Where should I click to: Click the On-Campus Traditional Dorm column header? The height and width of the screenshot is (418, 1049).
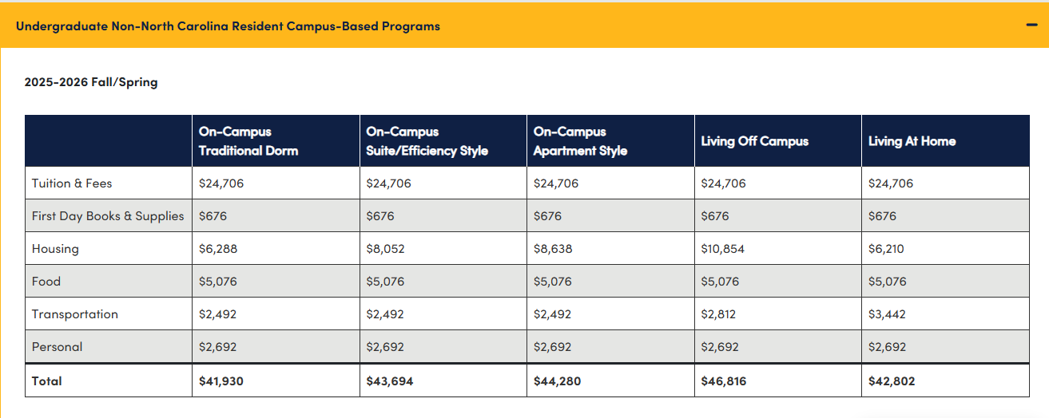[248, 141]
